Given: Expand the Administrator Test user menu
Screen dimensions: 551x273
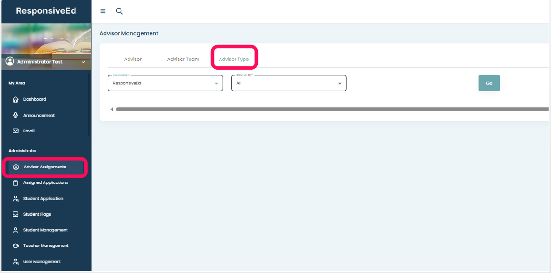Looking at the screenshot, I should click(83, 62).
